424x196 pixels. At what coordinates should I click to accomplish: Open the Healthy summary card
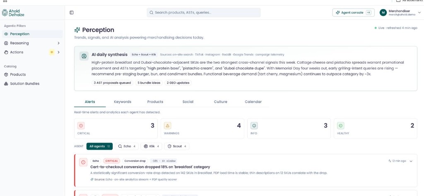[x=375, y=129]
